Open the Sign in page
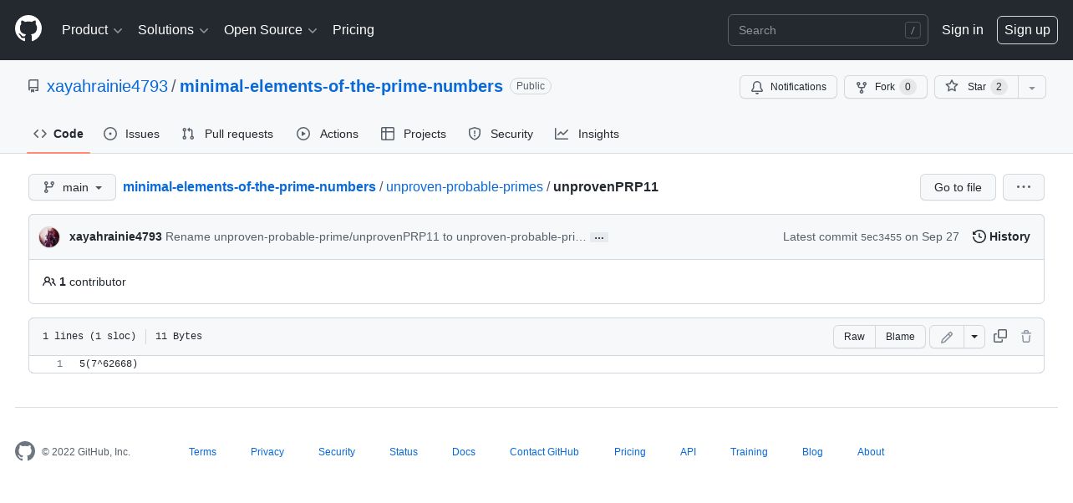Screen dimensions: 1073x503 point(963,30)
